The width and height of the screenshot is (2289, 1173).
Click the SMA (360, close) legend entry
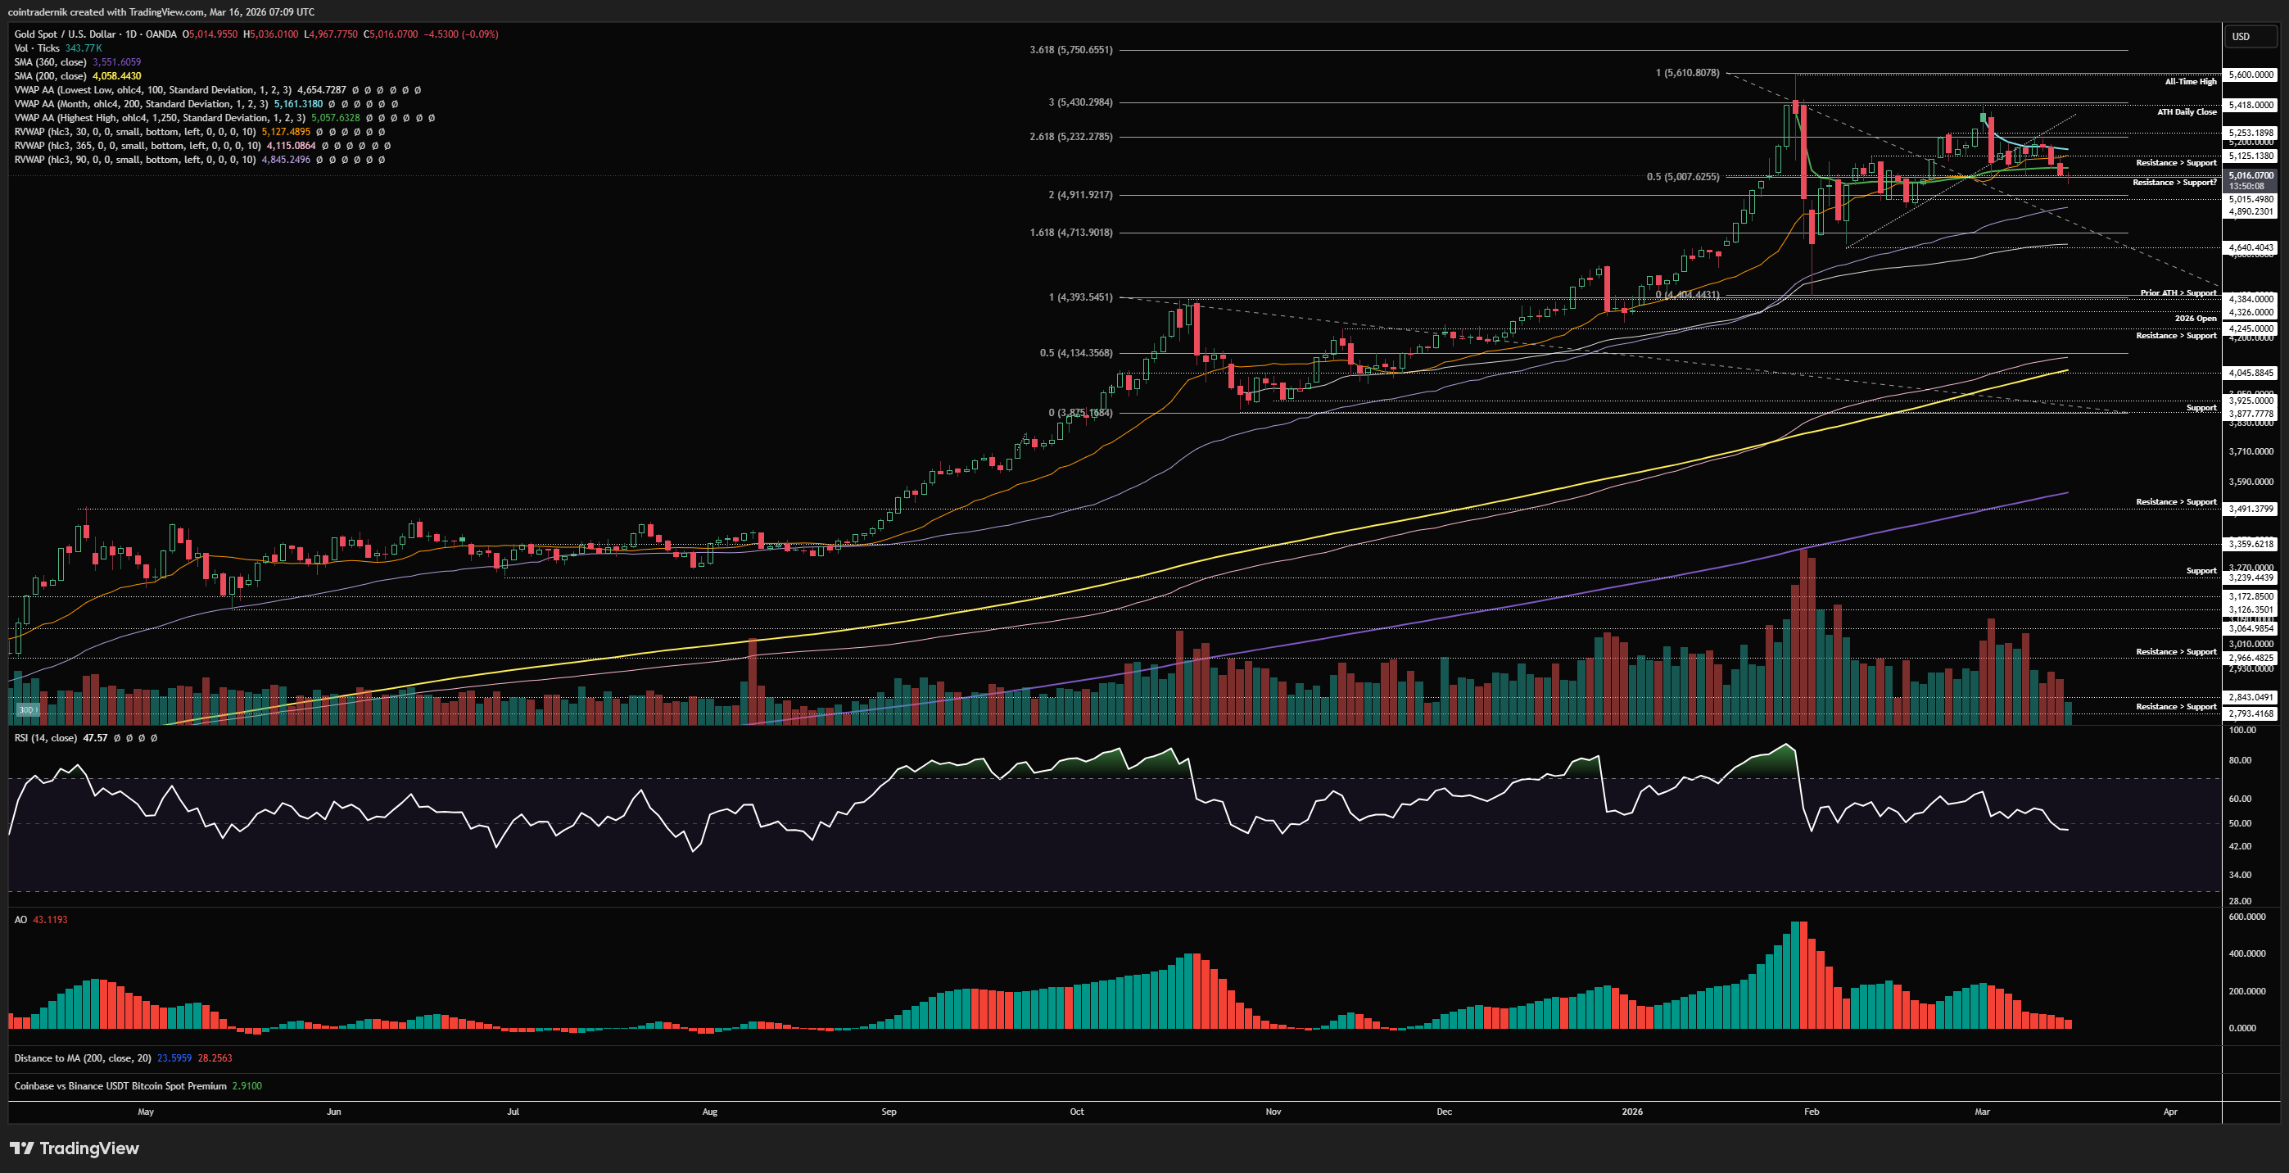point(51,62)
